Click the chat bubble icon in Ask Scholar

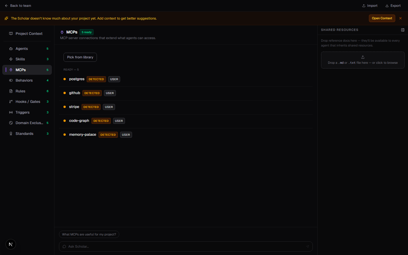[64, 246]
